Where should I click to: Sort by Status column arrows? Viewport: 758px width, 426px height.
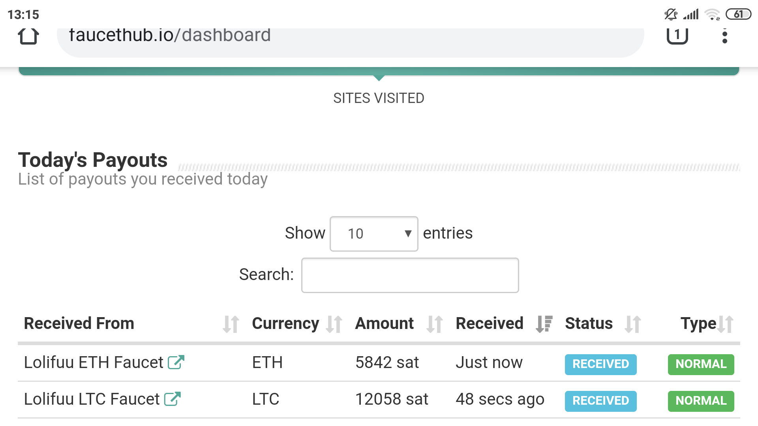pos(633,324)
